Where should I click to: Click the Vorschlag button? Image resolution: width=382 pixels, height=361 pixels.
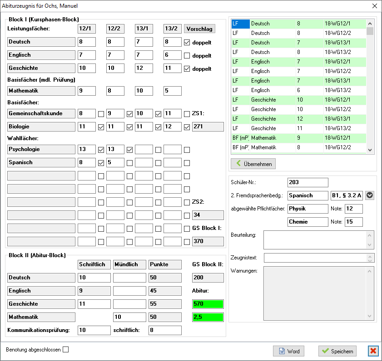199,29
